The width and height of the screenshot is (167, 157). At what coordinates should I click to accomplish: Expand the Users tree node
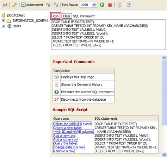[4, 26]
